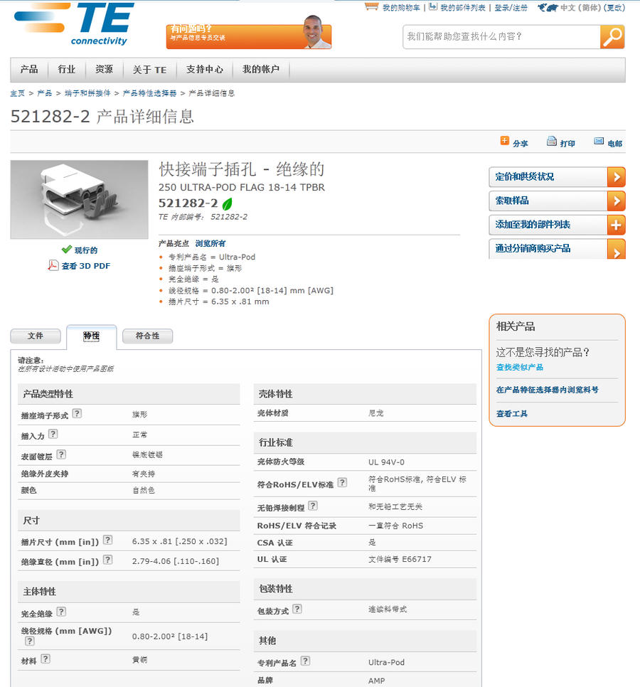Switch to the 符合性 tab

(148, 336)
